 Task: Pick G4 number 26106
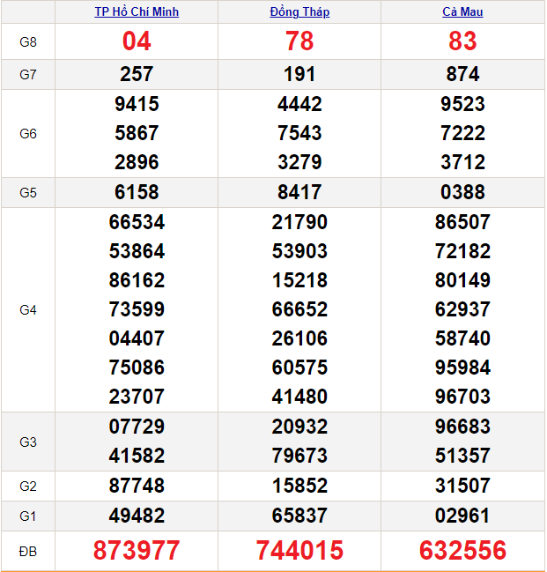click(x=299, y=338)
